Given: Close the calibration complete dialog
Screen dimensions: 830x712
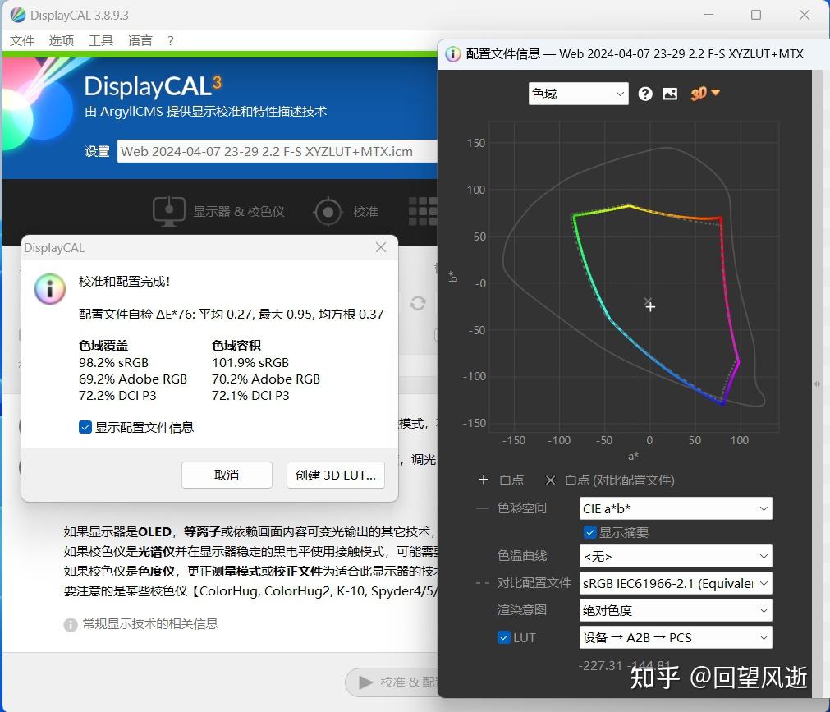Looking at the screenshot, I should (x=381, y=247).
